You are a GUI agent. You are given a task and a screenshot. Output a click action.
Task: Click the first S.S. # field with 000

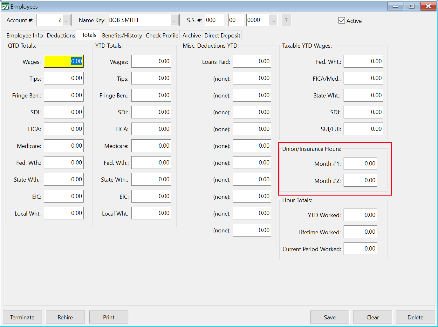pos(215,20)
